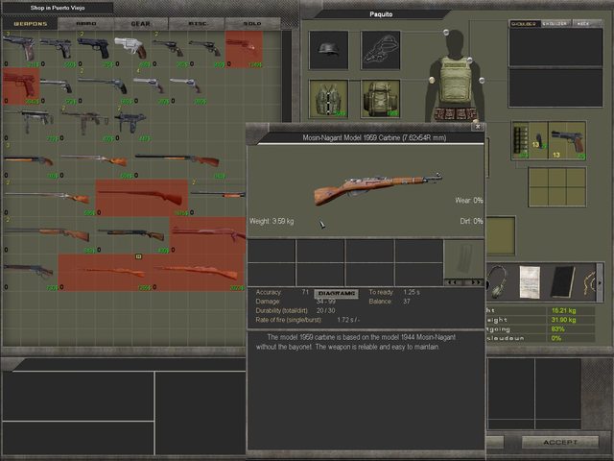Screen dimensions: 614x461
Task: Select the BACK weapon slot tab
Action: [x=586, y=23]
